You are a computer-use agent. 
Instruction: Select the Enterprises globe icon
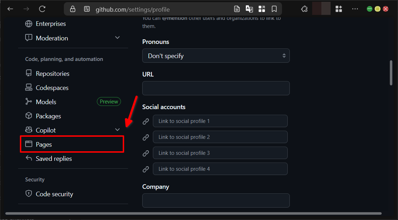[28, 24]
